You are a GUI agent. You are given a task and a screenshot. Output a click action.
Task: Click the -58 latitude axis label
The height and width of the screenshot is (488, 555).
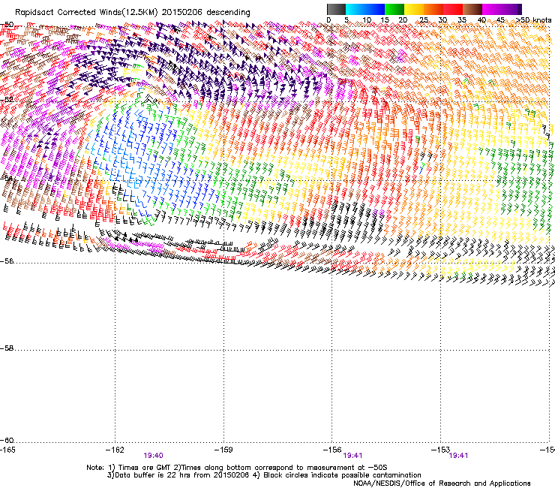7,348
